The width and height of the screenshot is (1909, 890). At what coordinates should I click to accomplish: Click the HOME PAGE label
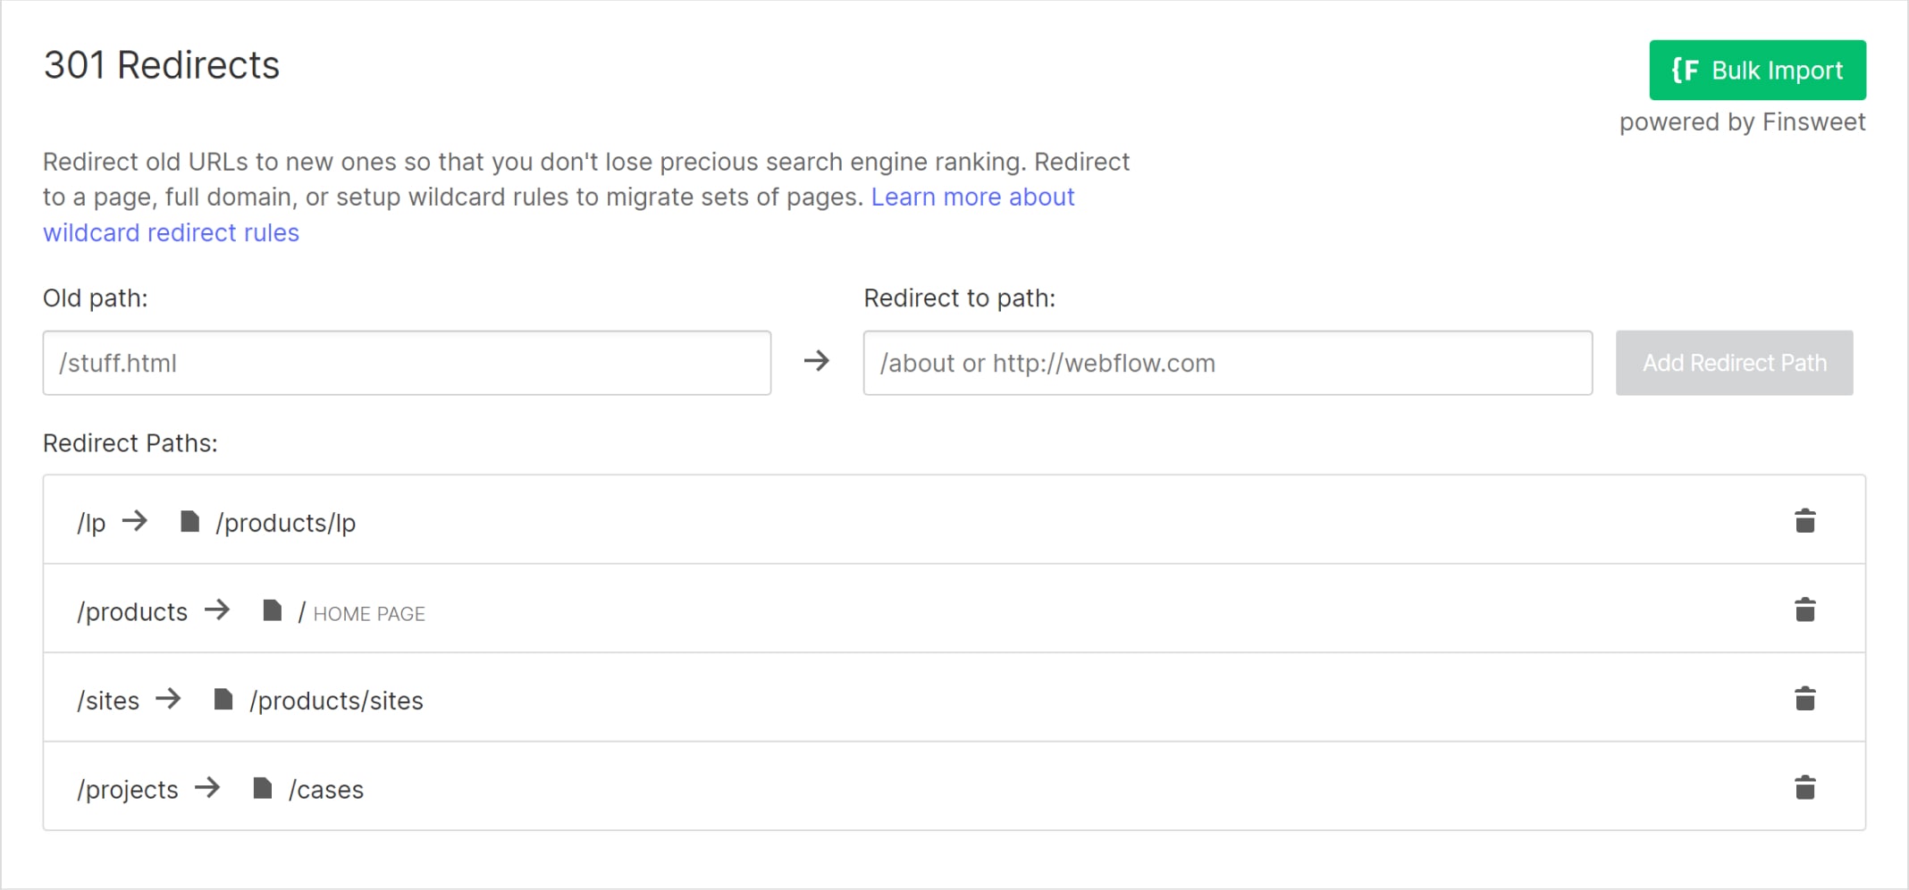point(369,614)
